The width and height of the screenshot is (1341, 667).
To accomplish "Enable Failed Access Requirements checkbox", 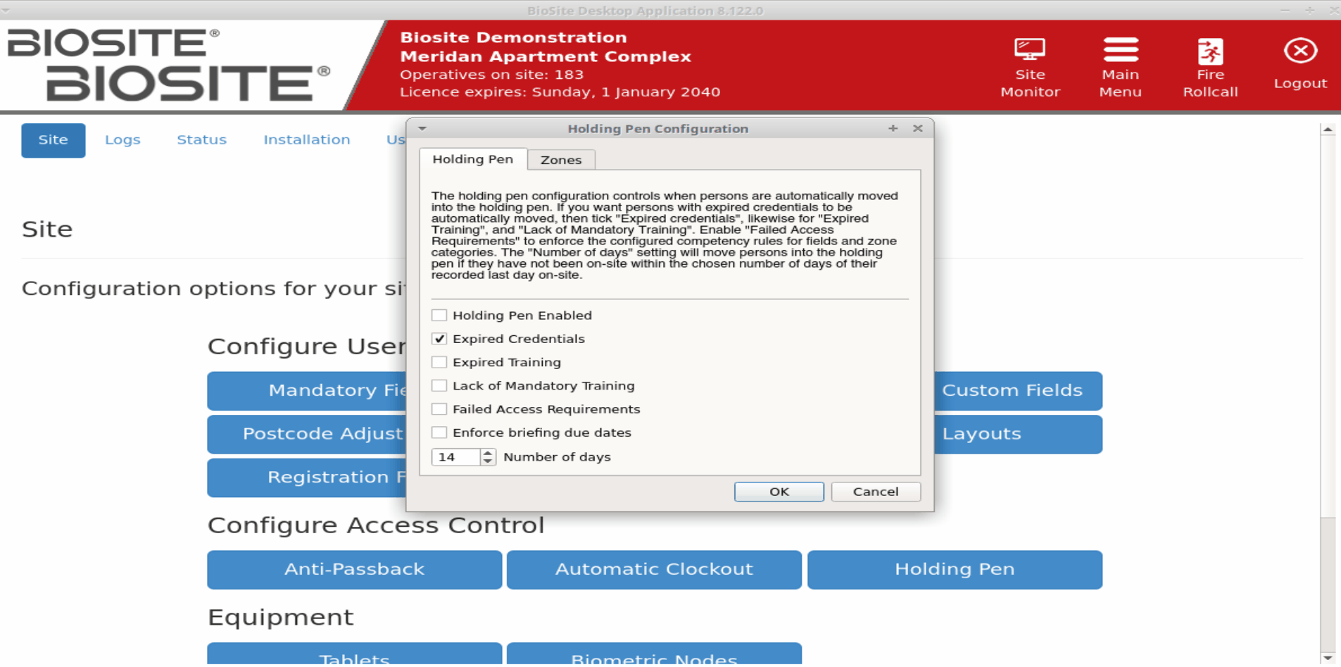I will [439, 409].
